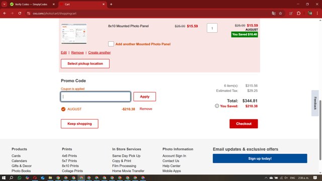Click the Create another link
The width and height of the screenshot is (322, 181).
click(x=100, y=52)
